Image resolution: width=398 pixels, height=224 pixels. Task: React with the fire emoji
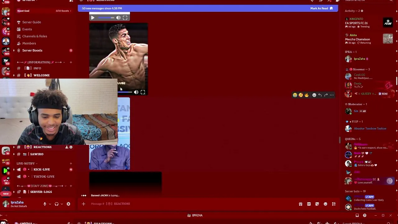point(307,95)
